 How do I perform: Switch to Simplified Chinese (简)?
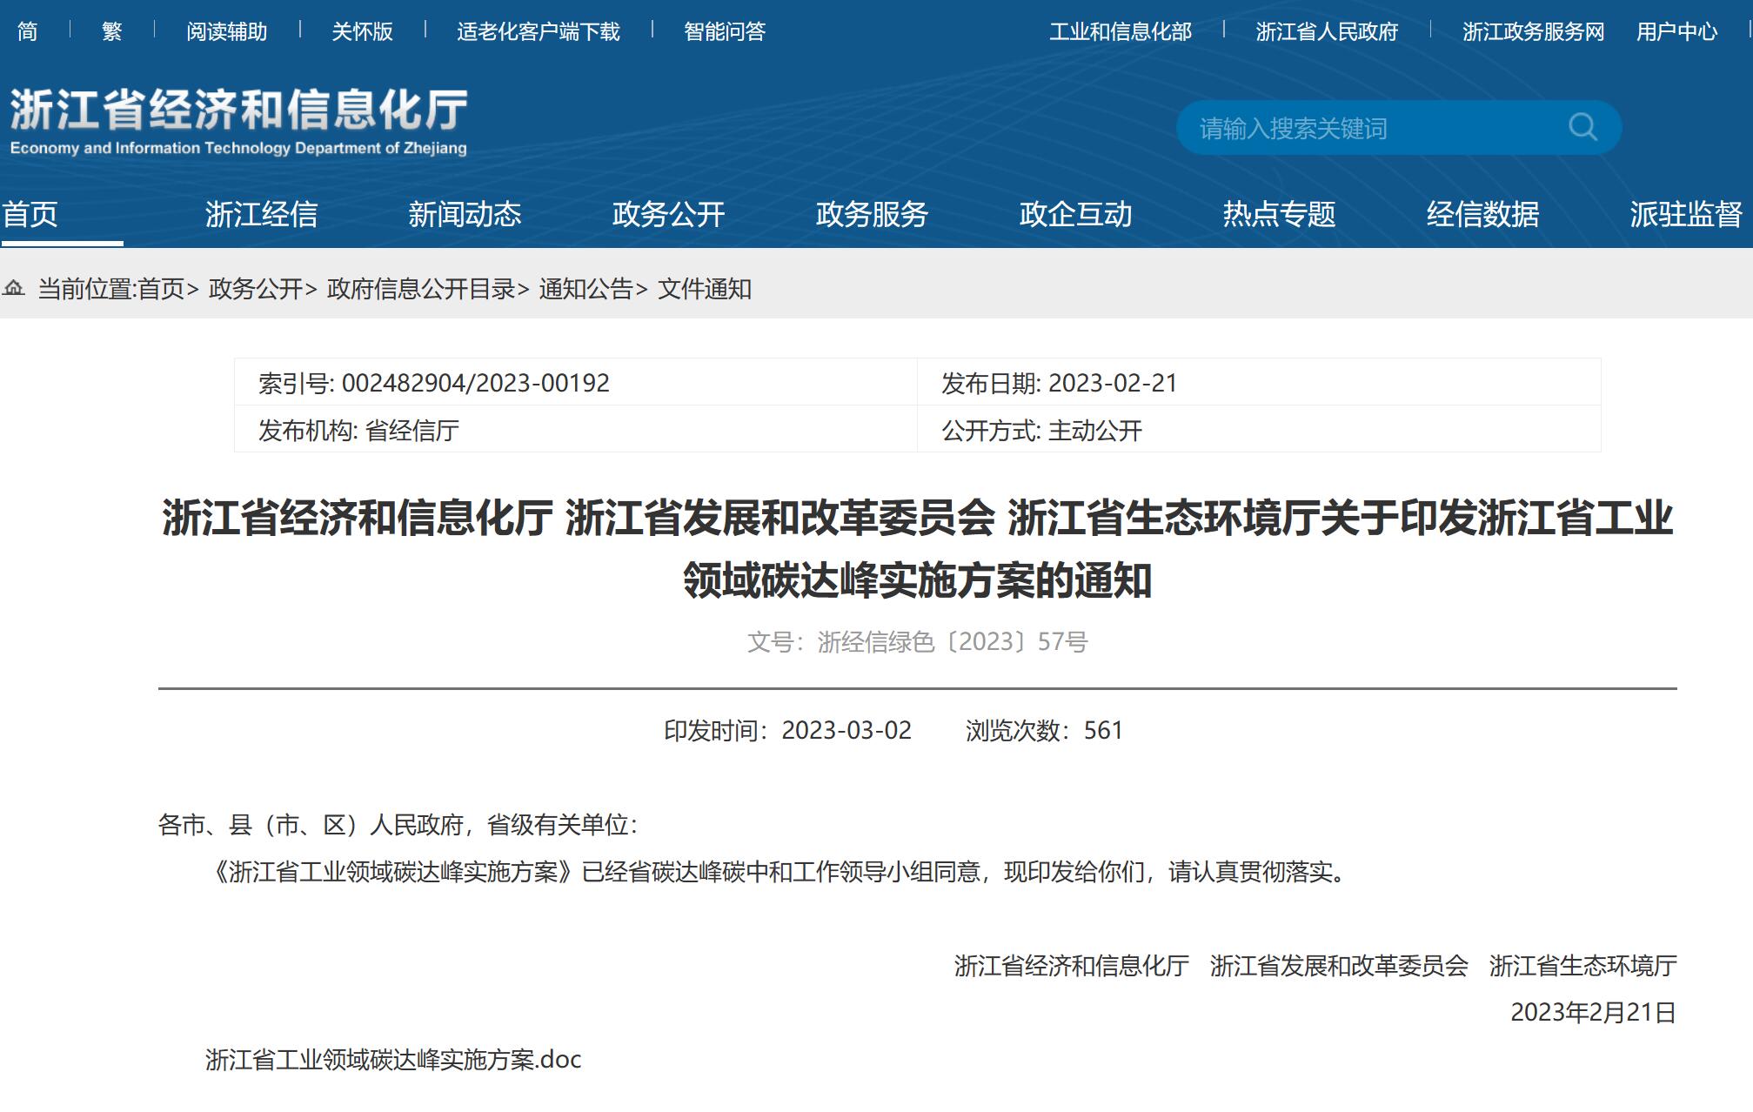[x=28, y=31]
